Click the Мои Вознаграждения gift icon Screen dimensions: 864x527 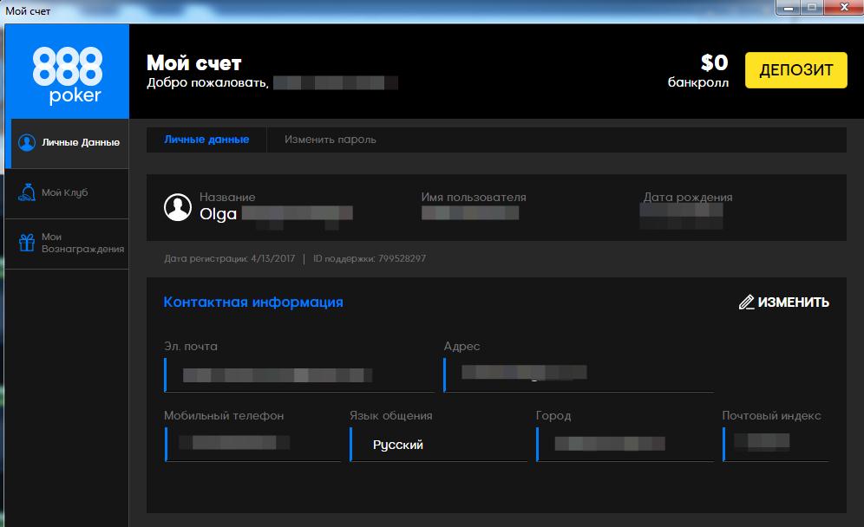coord(27,243)
